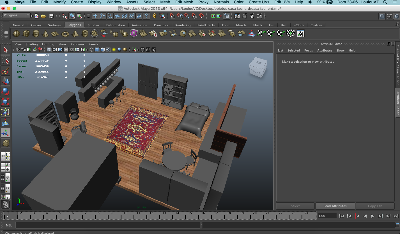Open the Polygons menu set dropdown

coord(17,15)
